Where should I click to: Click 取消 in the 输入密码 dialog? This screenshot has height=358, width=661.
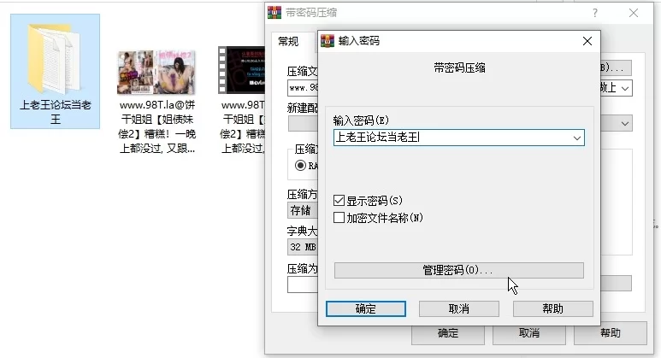tap(458, 308)
